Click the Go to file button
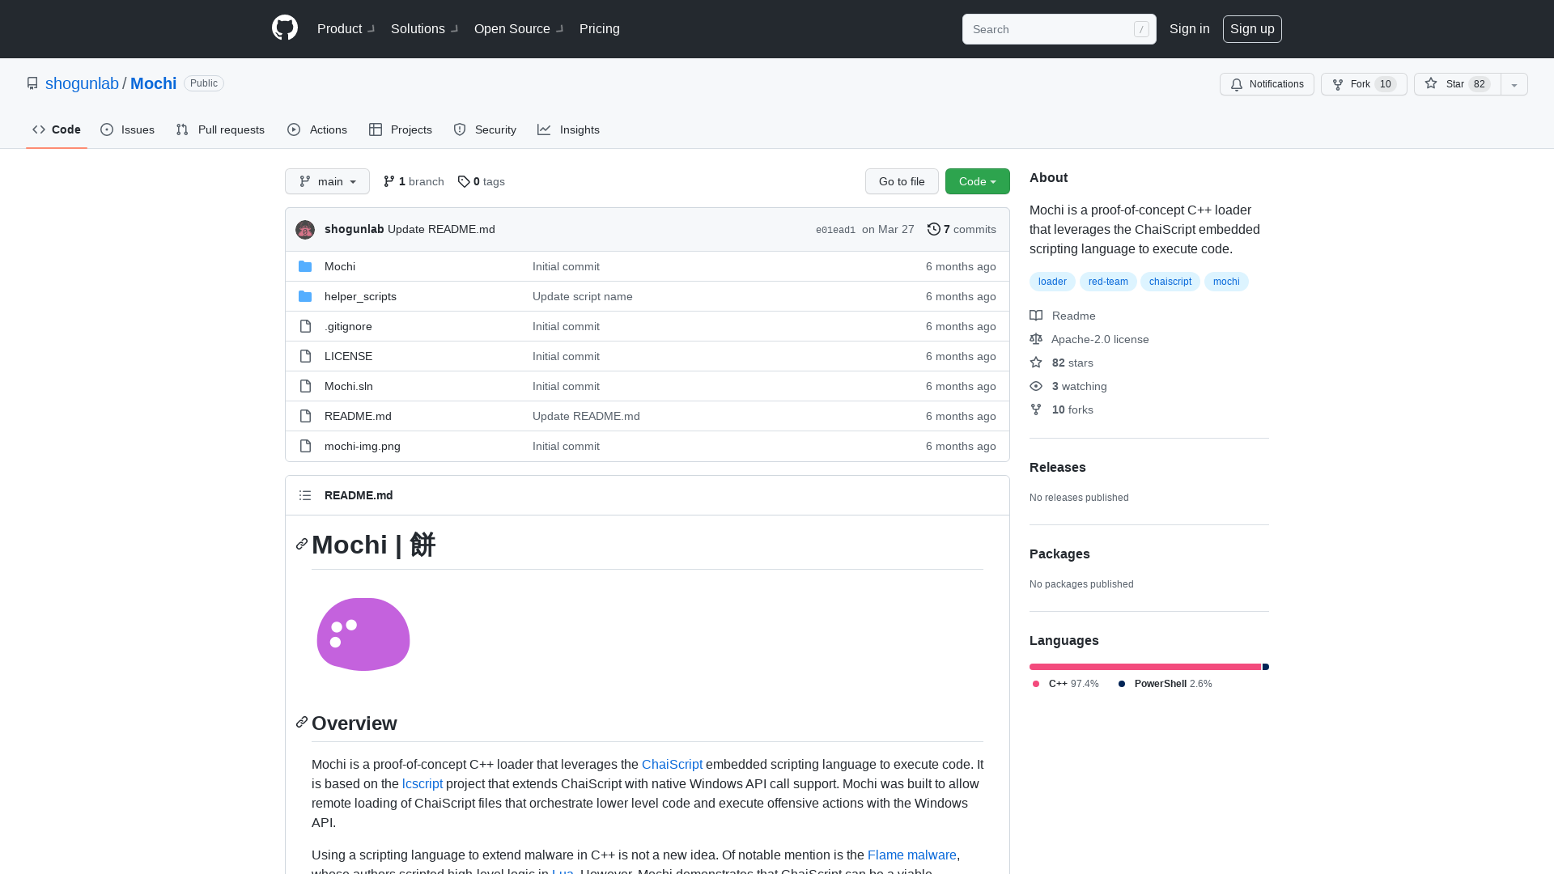The width and height of the screenshot is (1554, 874). pos(902,181)
